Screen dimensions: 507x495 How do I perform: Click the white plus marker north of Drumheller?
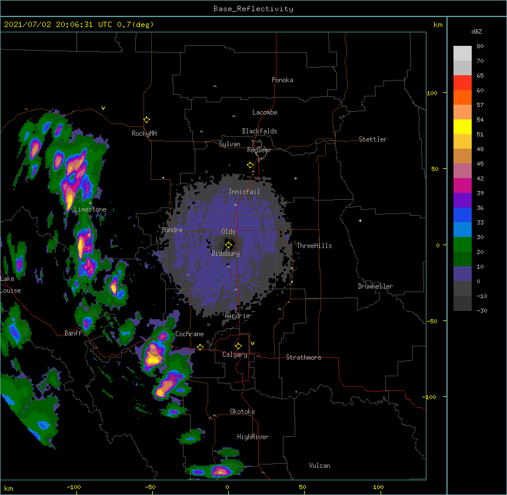coord(360,220)
